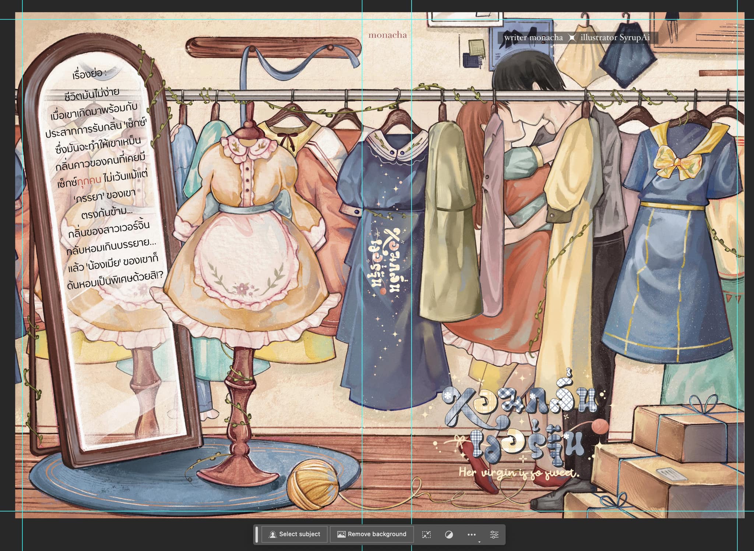Viewport: 754px width, 551px height.
Task: Click the picture icon on Remove background
Action: (341, 534)
